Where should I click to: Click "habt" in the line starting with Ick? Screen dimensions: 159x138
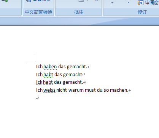pyautogui.click(x=48, y=82)
